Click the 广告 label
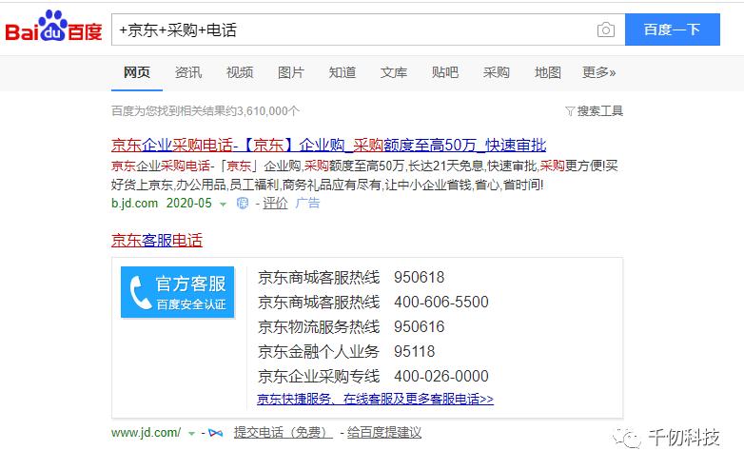 click(307, 204)
